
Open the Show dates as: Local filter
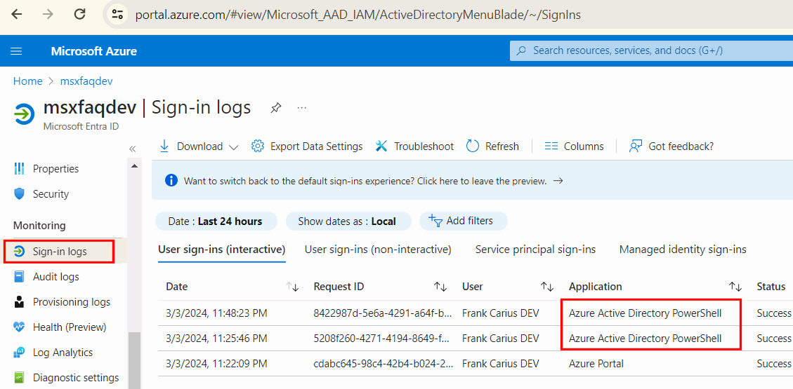348,221
